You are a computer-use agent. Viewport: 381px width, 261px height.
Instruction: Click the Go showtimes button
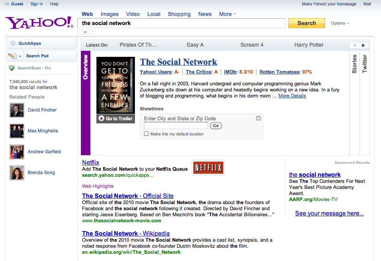[216, 126]
